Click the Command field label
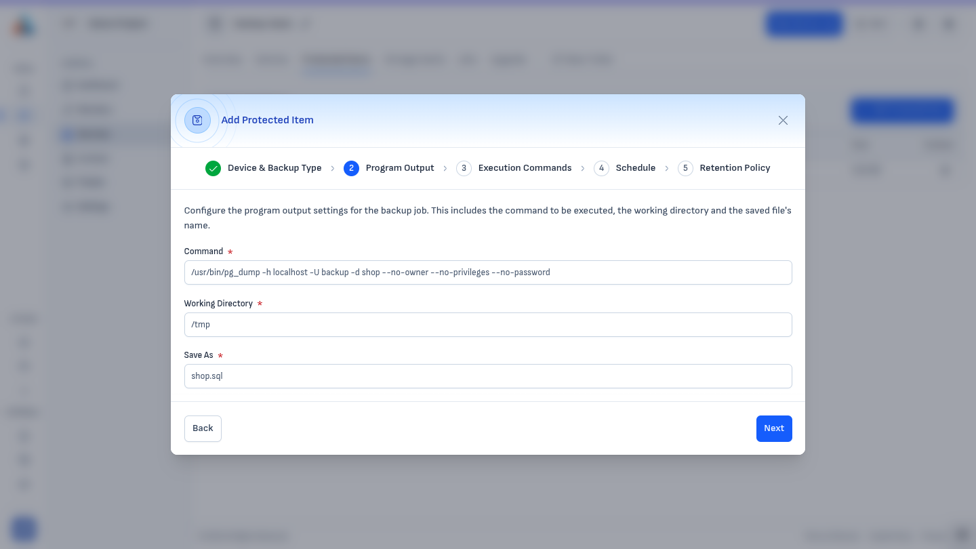Screen dimensions: 976x549 pos(203,251)
